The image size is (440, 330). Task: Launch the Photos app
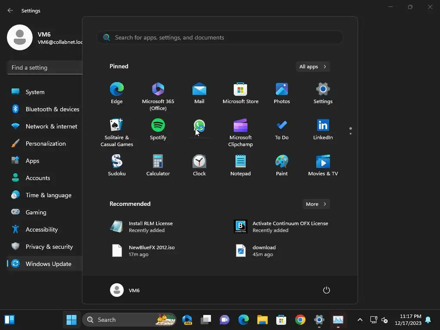click(x=282, y=93)
